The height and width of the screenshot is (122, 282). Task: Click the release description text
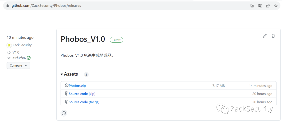coord(87,55)
